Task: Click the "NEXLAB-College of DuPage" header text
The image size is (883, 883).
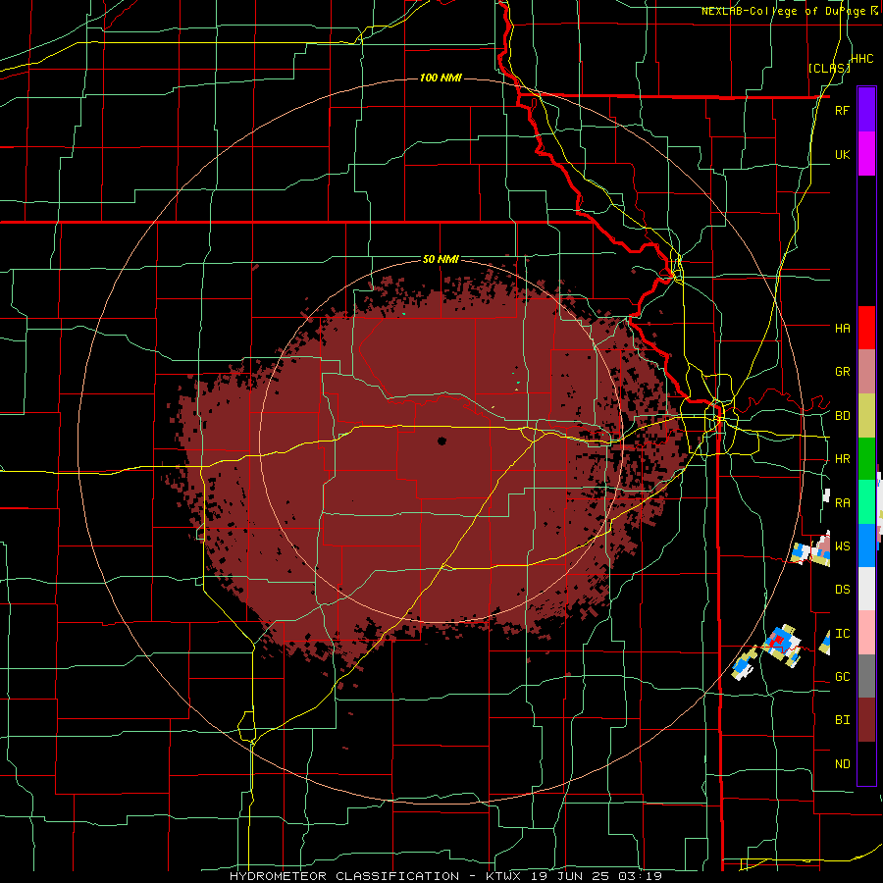Action: (786, 11)
